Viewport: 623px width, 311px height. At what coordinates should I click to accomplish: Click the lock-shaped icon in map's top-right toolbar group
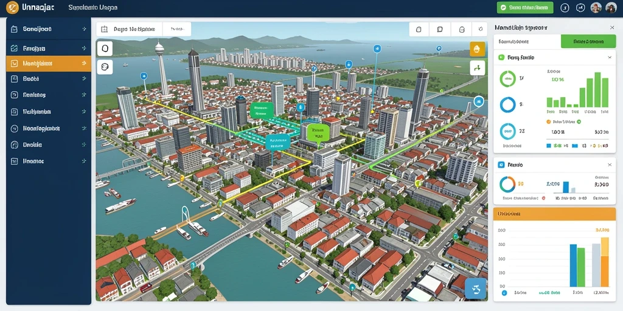(x=461, y=29)
